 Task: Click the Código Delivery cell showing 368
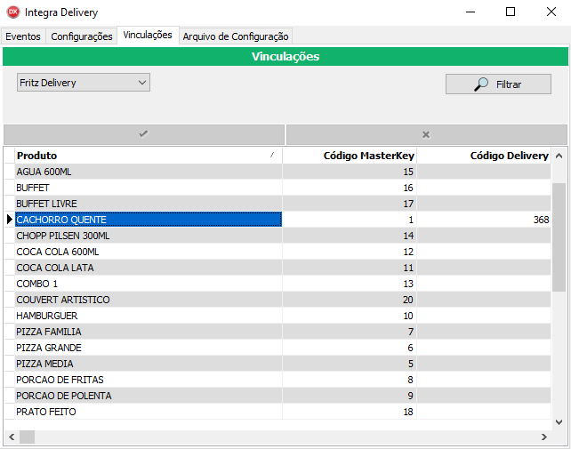pyautogui.click(x=485, y=220)
